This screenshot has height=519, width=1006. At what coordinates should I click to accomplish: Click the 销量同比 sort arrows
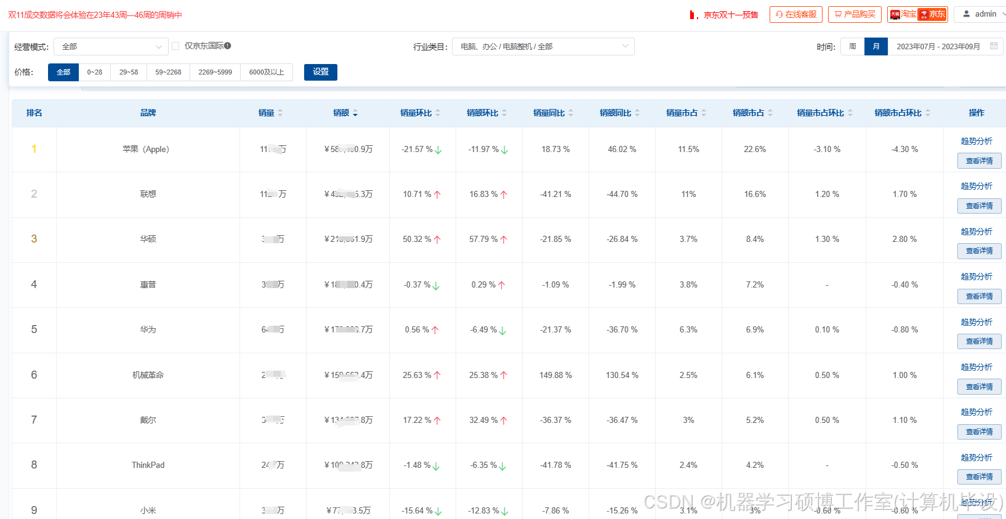[571, 113]
